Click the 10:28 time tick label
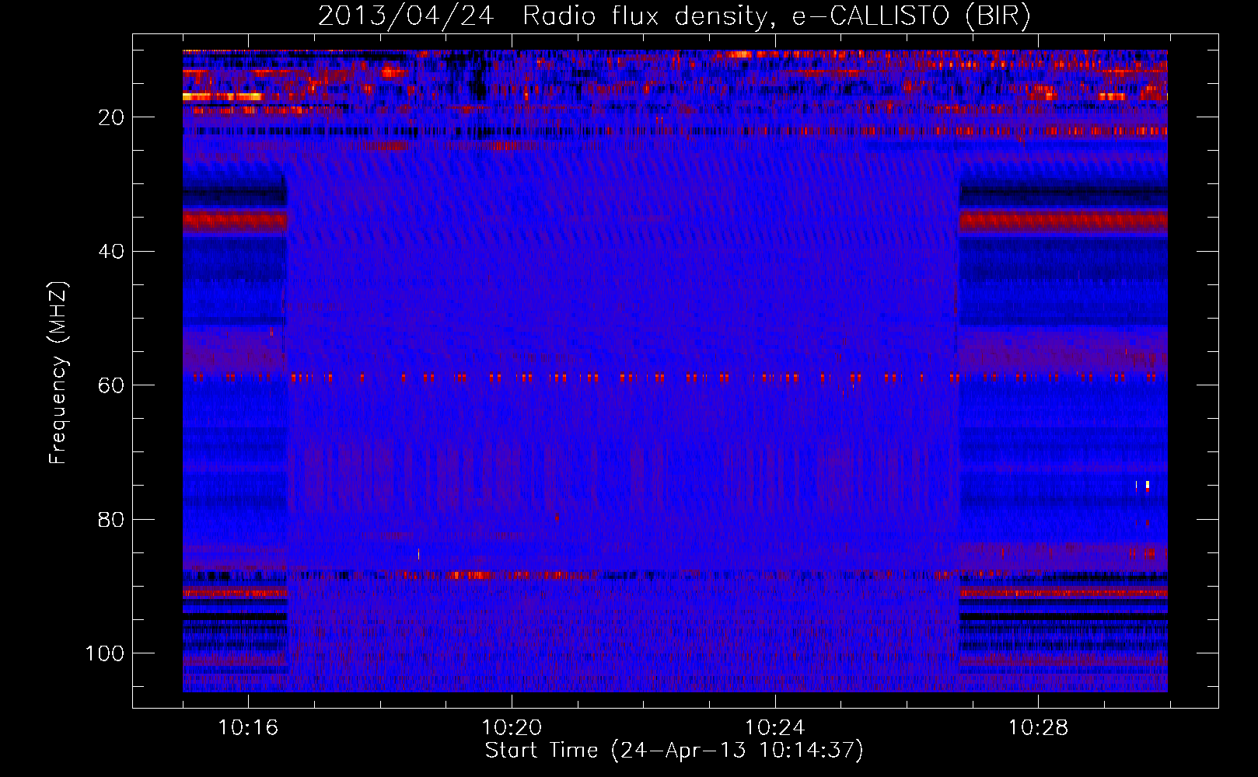The height and width of the screenshot is (777, 1258). [x=1039, y=728]
